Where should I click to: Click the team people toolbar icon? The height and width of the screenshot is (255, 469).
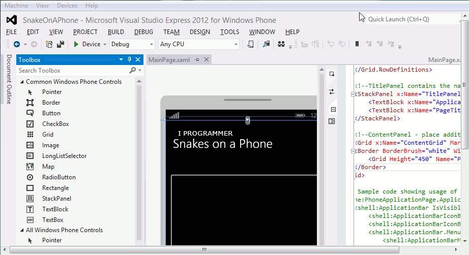point(281,44)
